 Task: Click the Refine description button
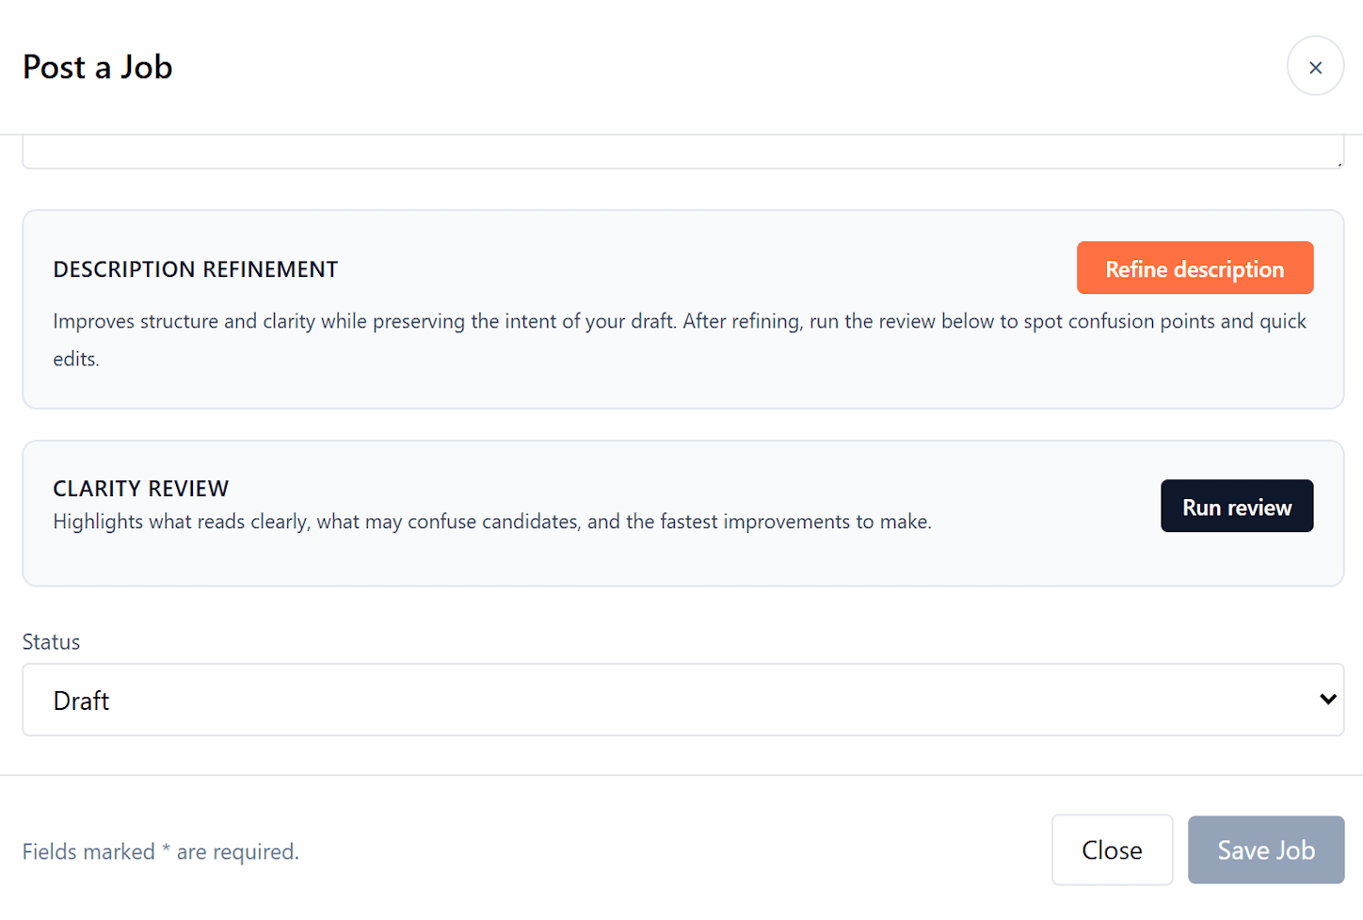[1195, 268]
